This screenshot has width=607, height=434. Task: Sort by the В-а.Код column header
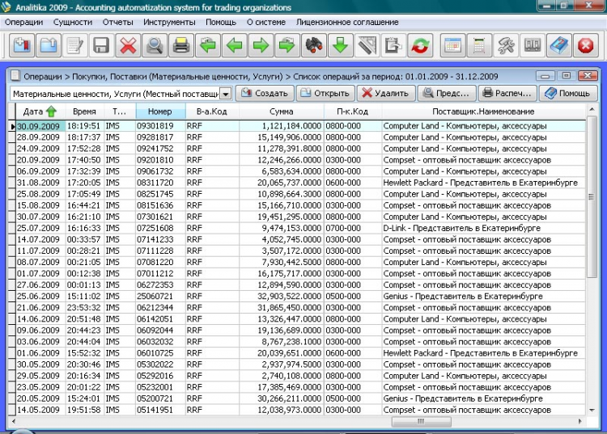[x=212, y=112]
